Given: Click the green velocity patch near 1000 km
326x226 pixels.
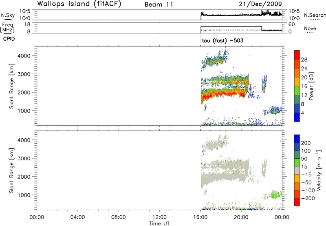Looking at the screenshot, I should [x=276, y=195].
